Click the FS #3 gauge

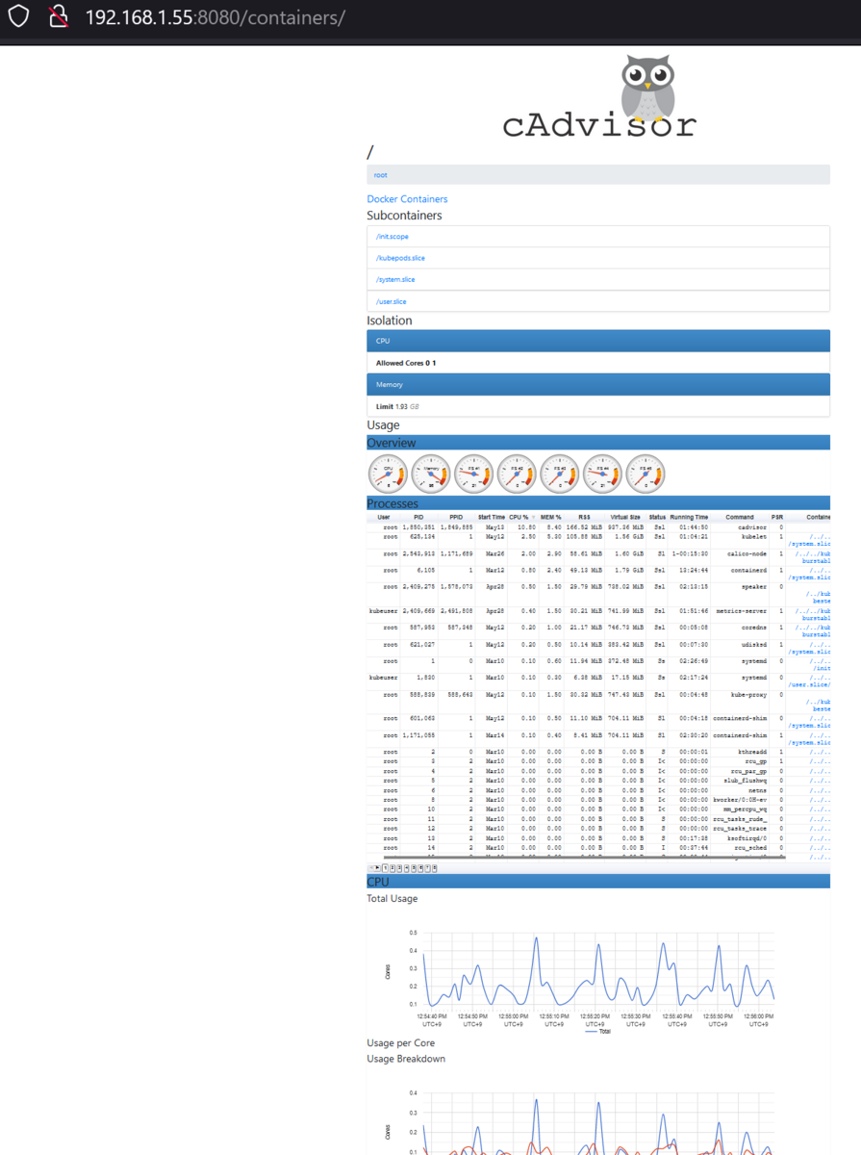pos(560,475)
